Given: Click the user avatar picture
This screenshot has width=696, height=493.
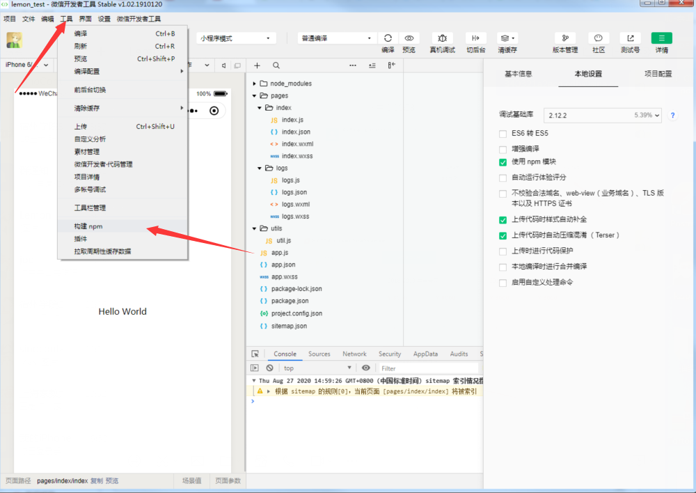Looking at the screenshot, I should coord(14,40).
